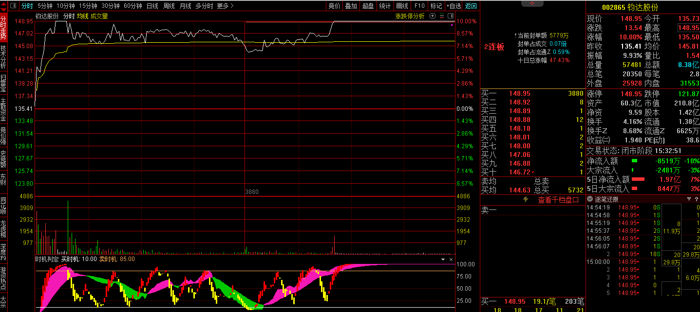This screenshot has height=312, width=700.
Task: Select the 30分钟 chart period
Action: pyautogui.click(x=111, y=6)
